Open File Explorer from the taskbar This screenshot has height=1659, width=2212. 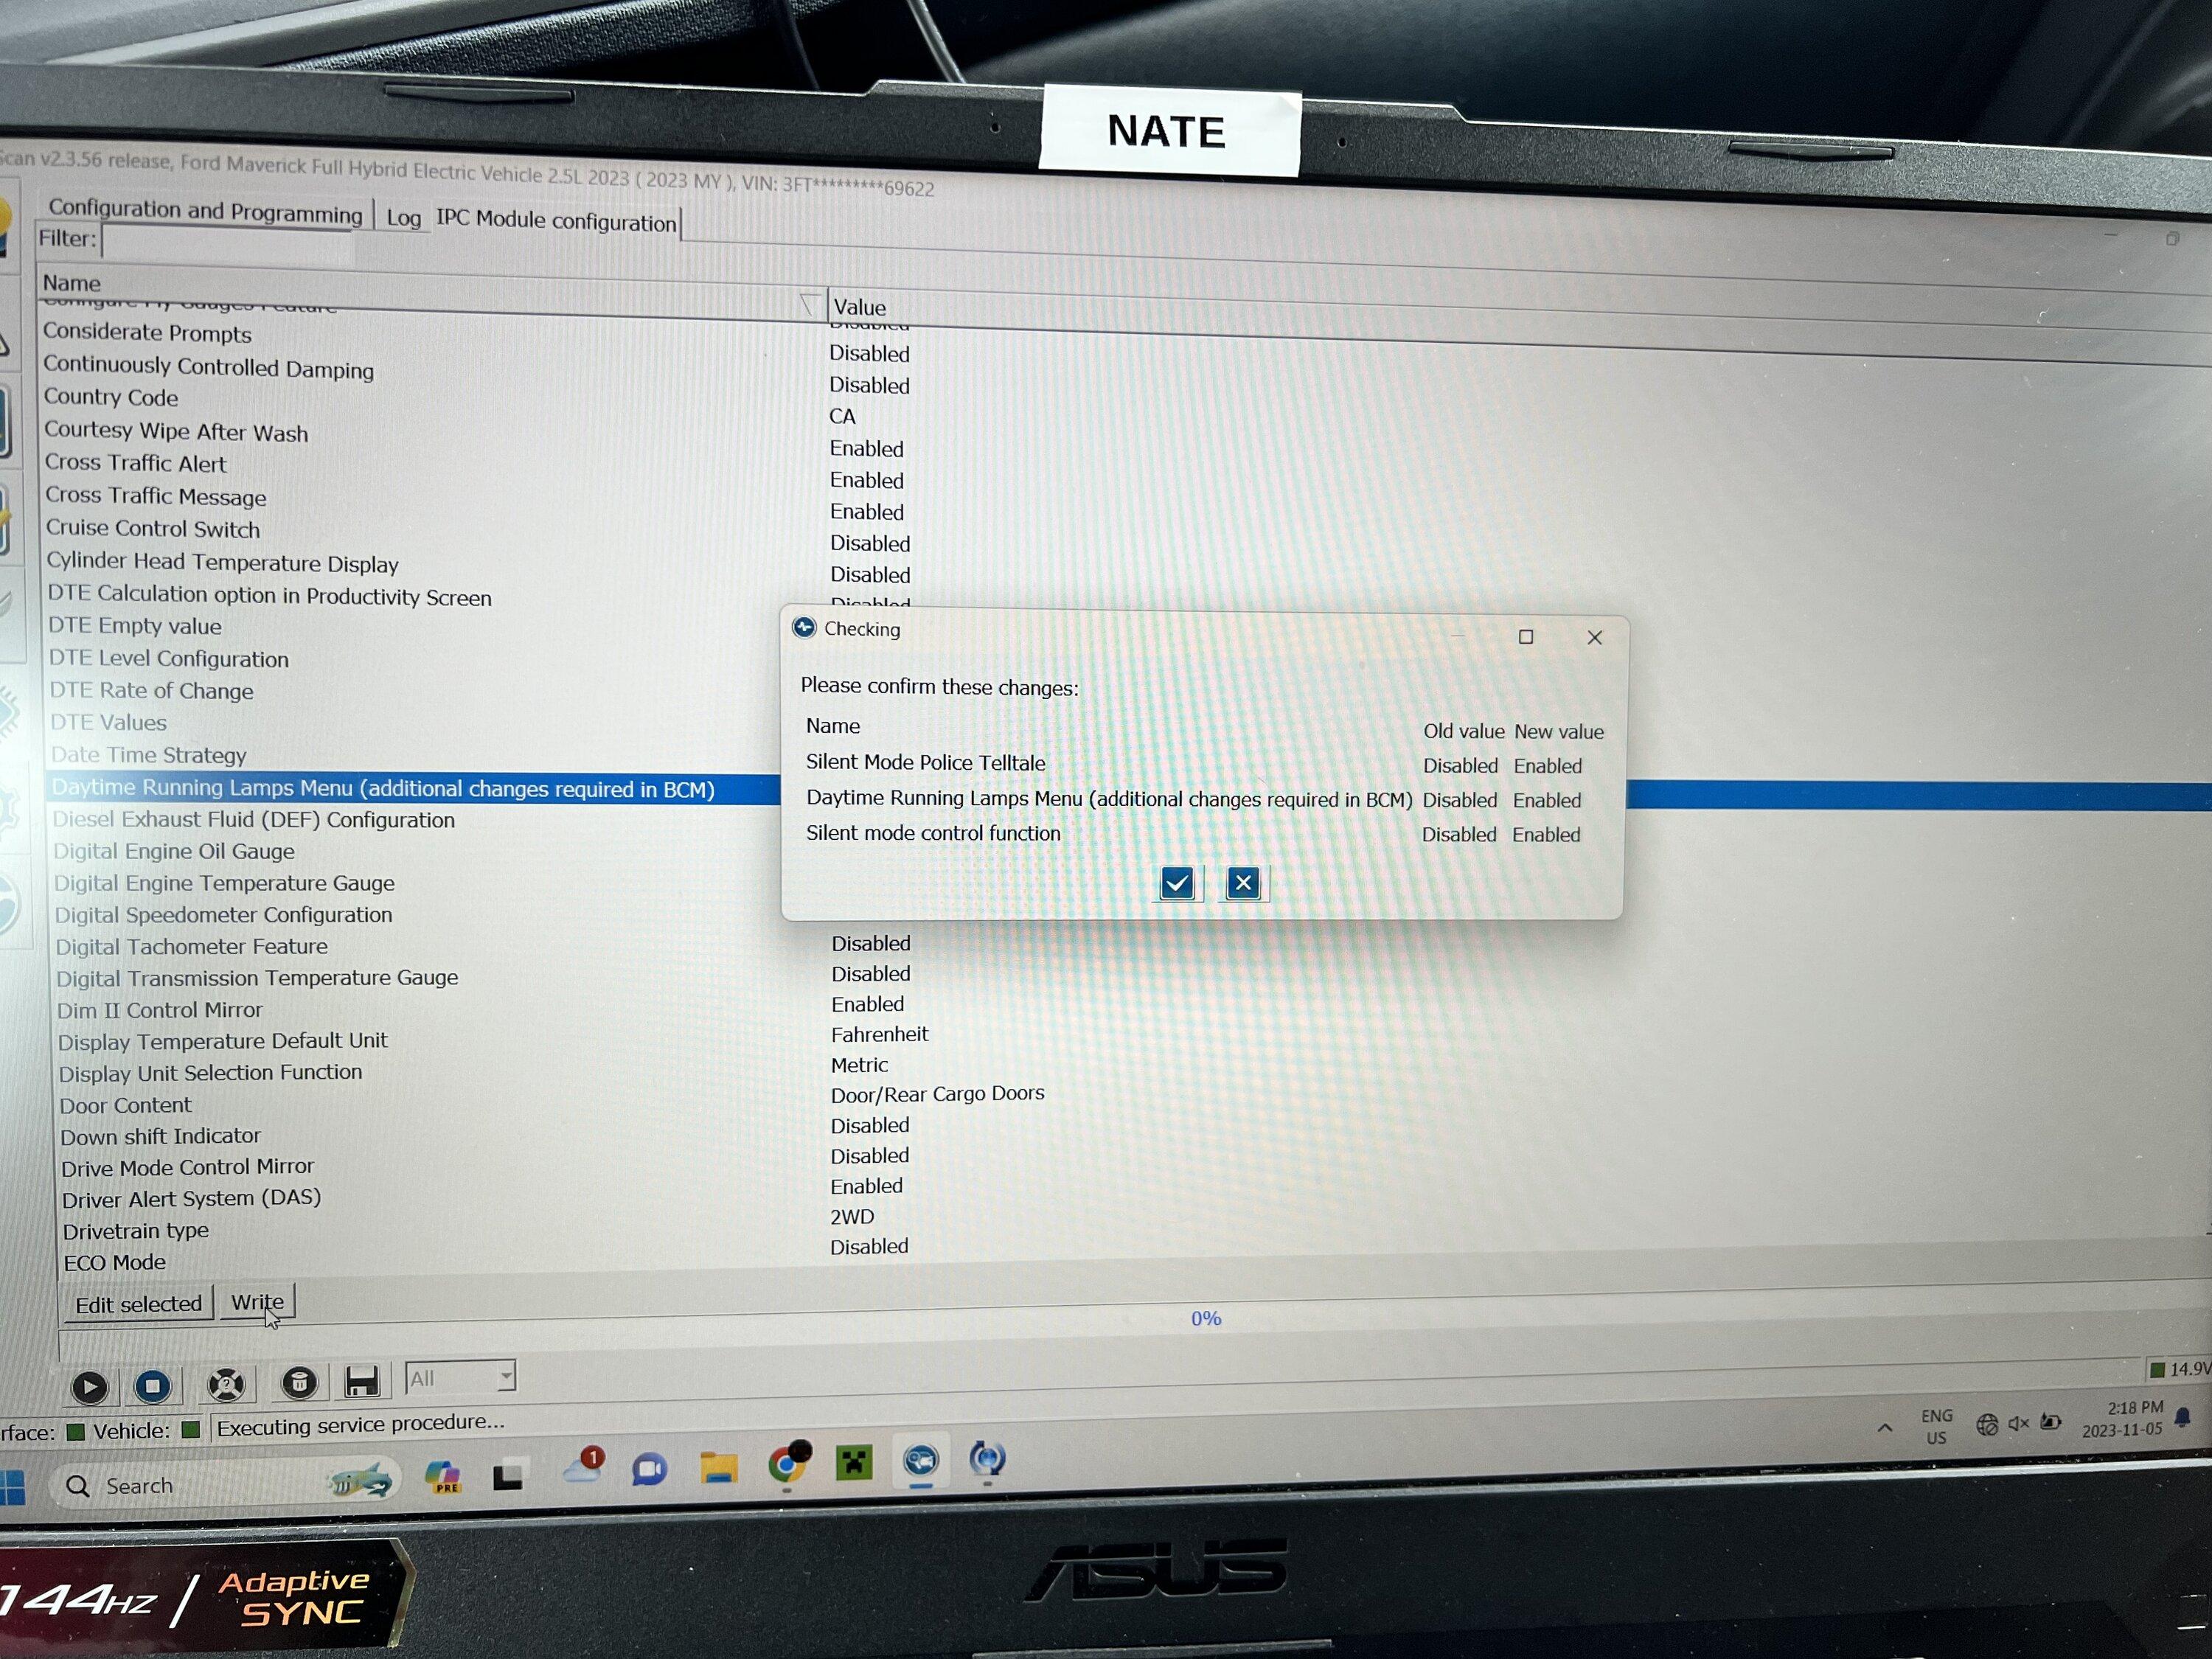(x=718, y=1467)
